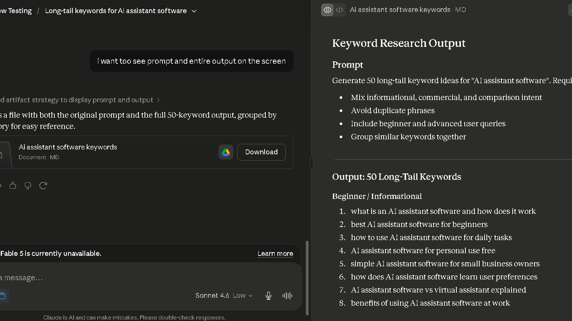The image size is (572, 321).
Task: Open the chat title dropdown chevron
Action: (194, 11)
